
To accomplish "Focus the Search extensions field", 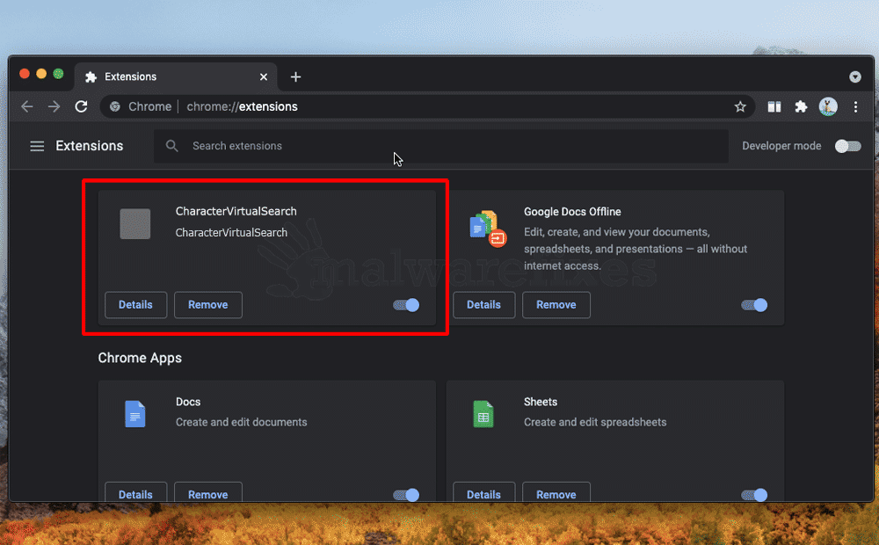I will 441,146.
